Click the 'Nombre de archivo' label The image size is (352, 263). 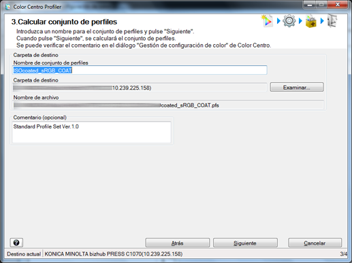click(36, 97)
